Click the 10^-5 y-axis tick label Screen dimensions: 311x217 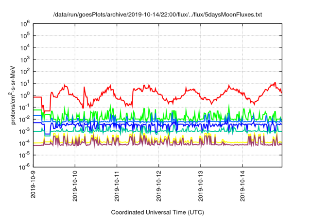pos(25,155)
